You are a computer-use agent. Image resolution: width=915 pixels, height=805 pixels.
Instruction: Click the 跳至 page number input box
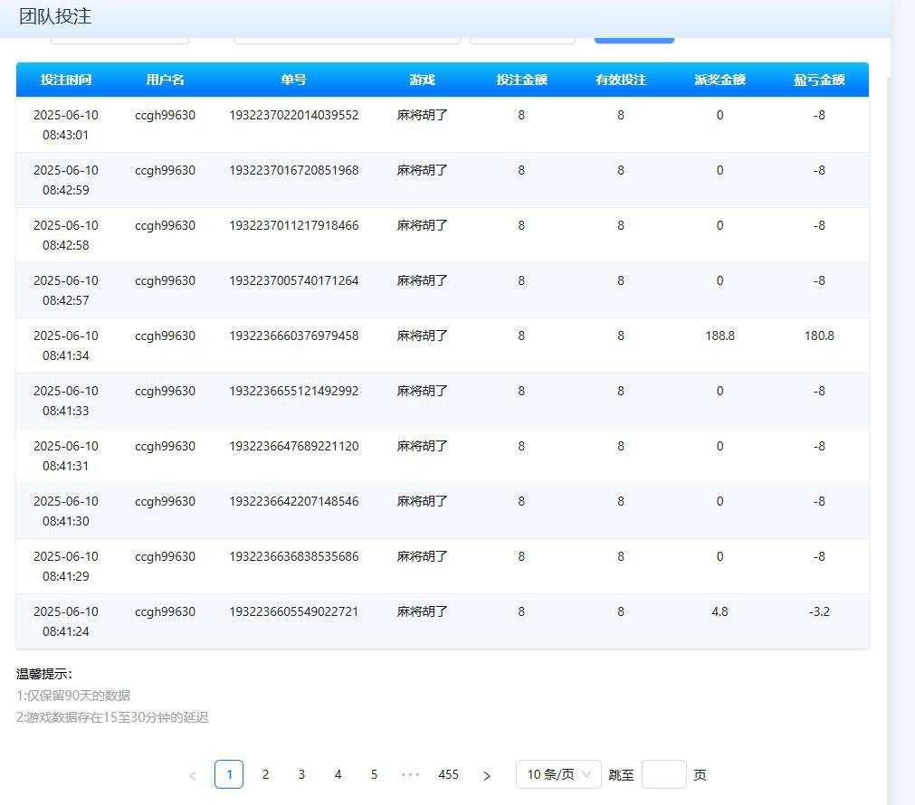coord(663,774)
